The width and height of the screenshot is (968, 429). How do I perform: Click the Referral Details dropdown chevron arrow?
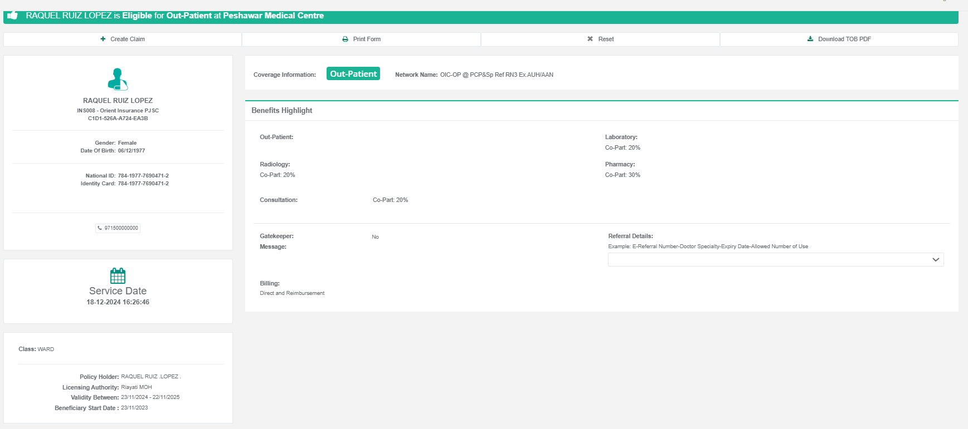point(936,260)
